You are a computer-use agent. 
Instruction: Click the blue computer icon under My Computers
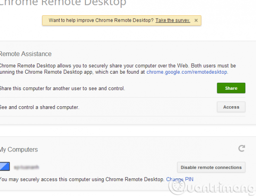pyautogui.click(x=5, y=166)
